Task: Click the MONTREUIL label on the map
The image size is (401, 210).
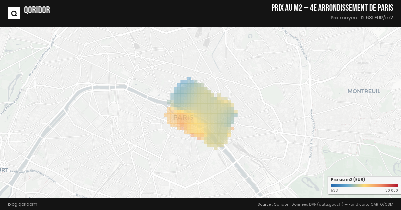Action: click(364, 91)
